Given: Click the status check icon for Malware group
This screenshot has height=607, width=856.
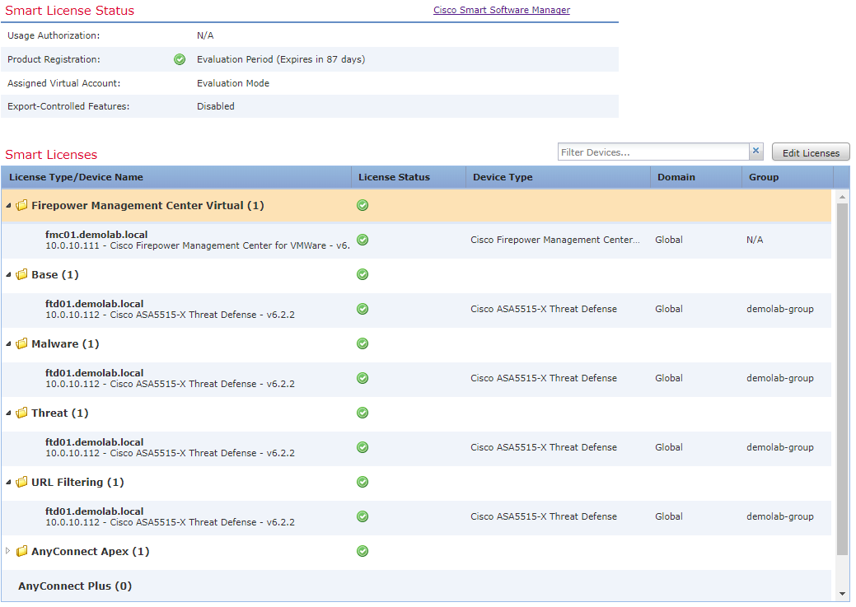Looking at the screenshot, I should pyautogui.click(x=363, y=344).
